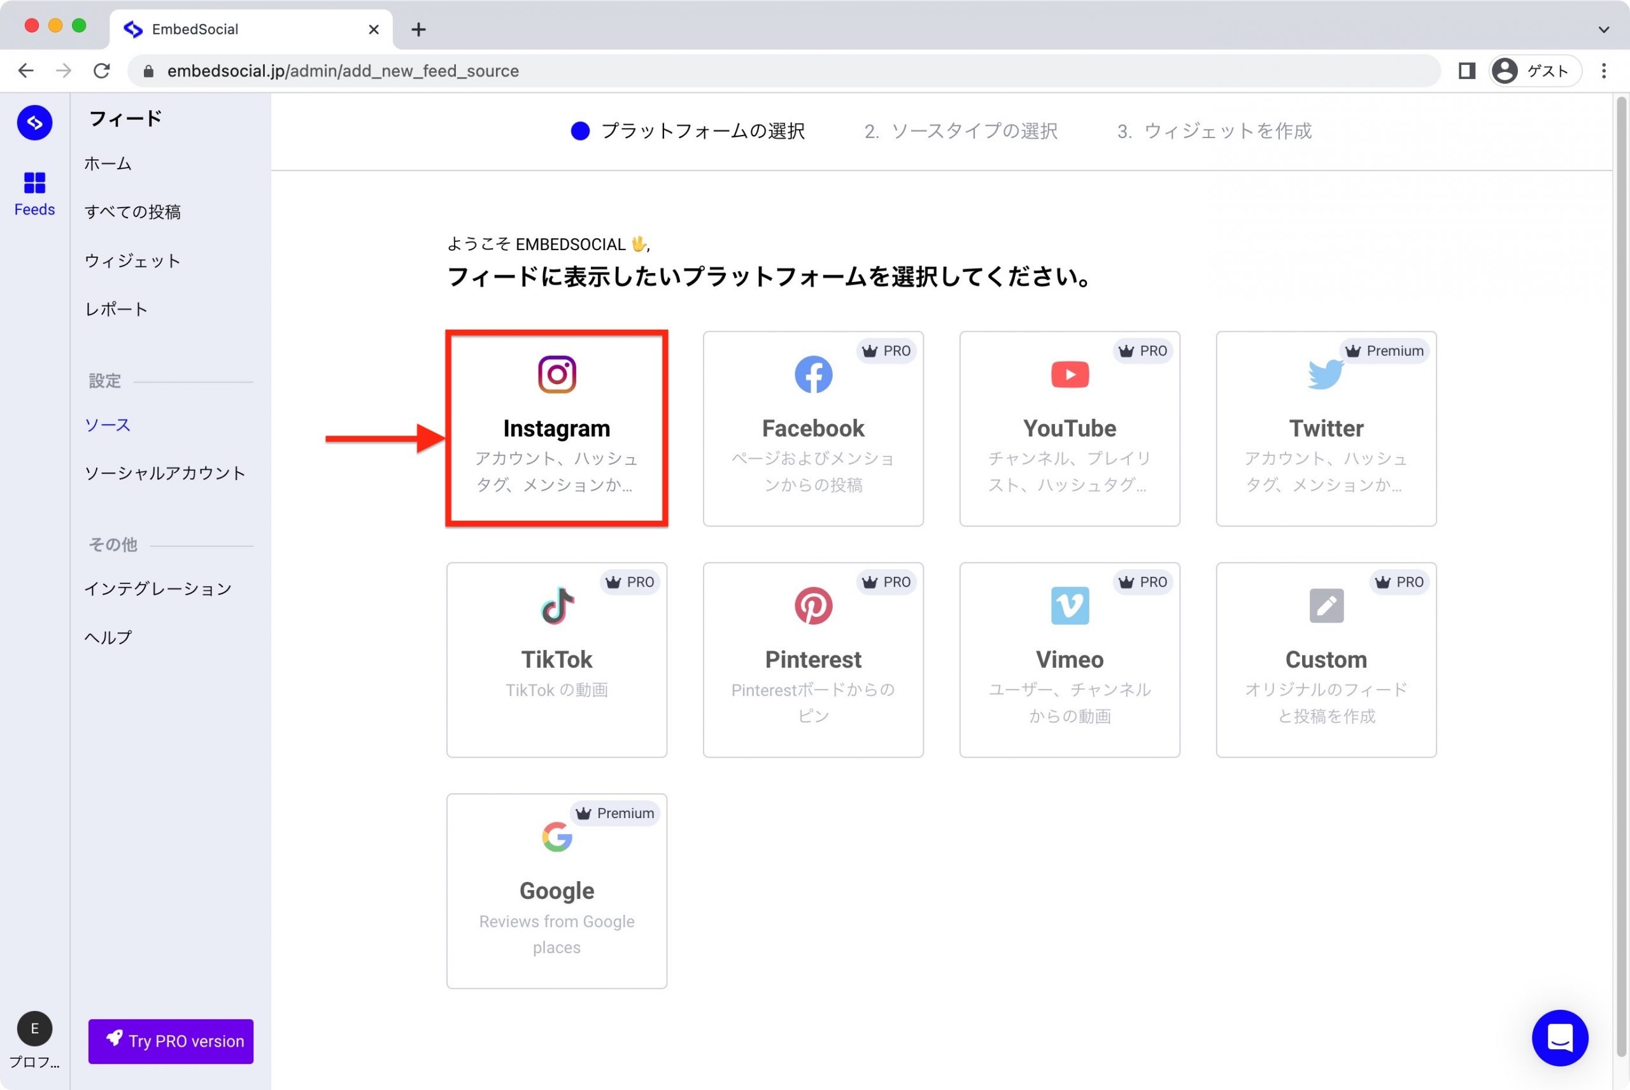Click the Facebook card title text
The width and height of the screenshot is (1630, 1090).
[x=813, y=428]
